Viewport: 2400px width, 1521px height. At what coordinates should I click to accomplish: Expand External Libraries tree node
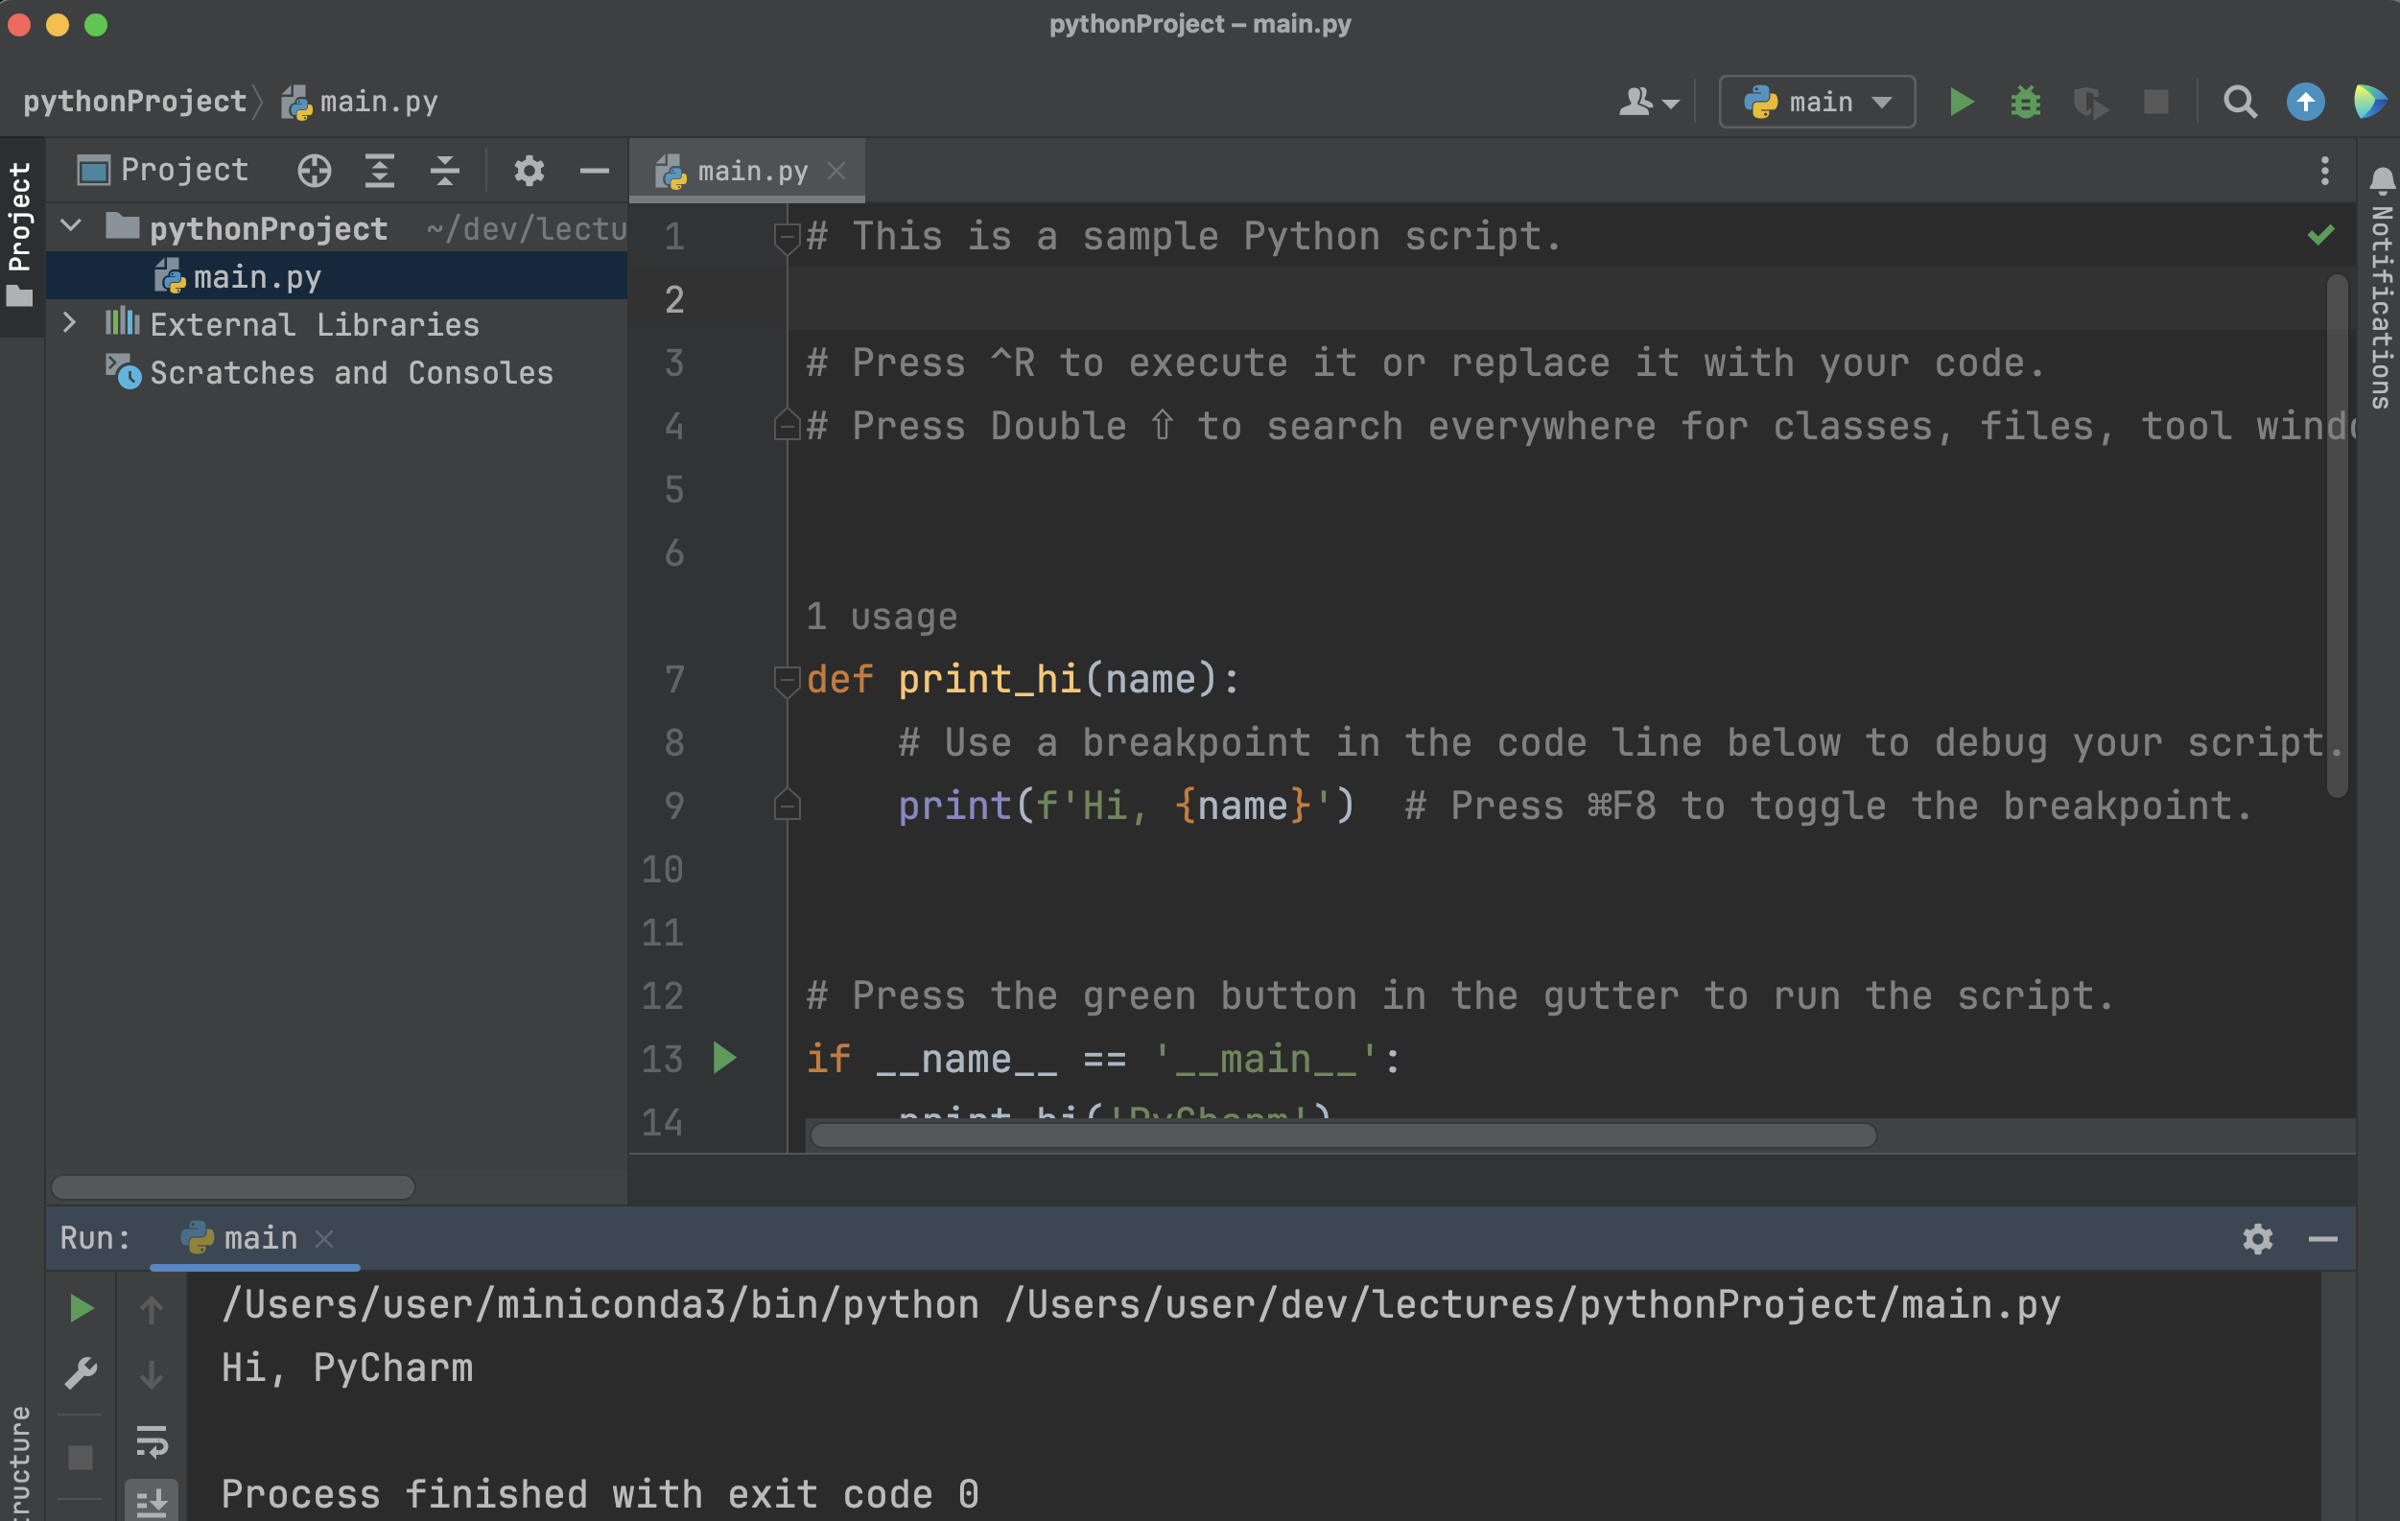click(x=69, y=323)
